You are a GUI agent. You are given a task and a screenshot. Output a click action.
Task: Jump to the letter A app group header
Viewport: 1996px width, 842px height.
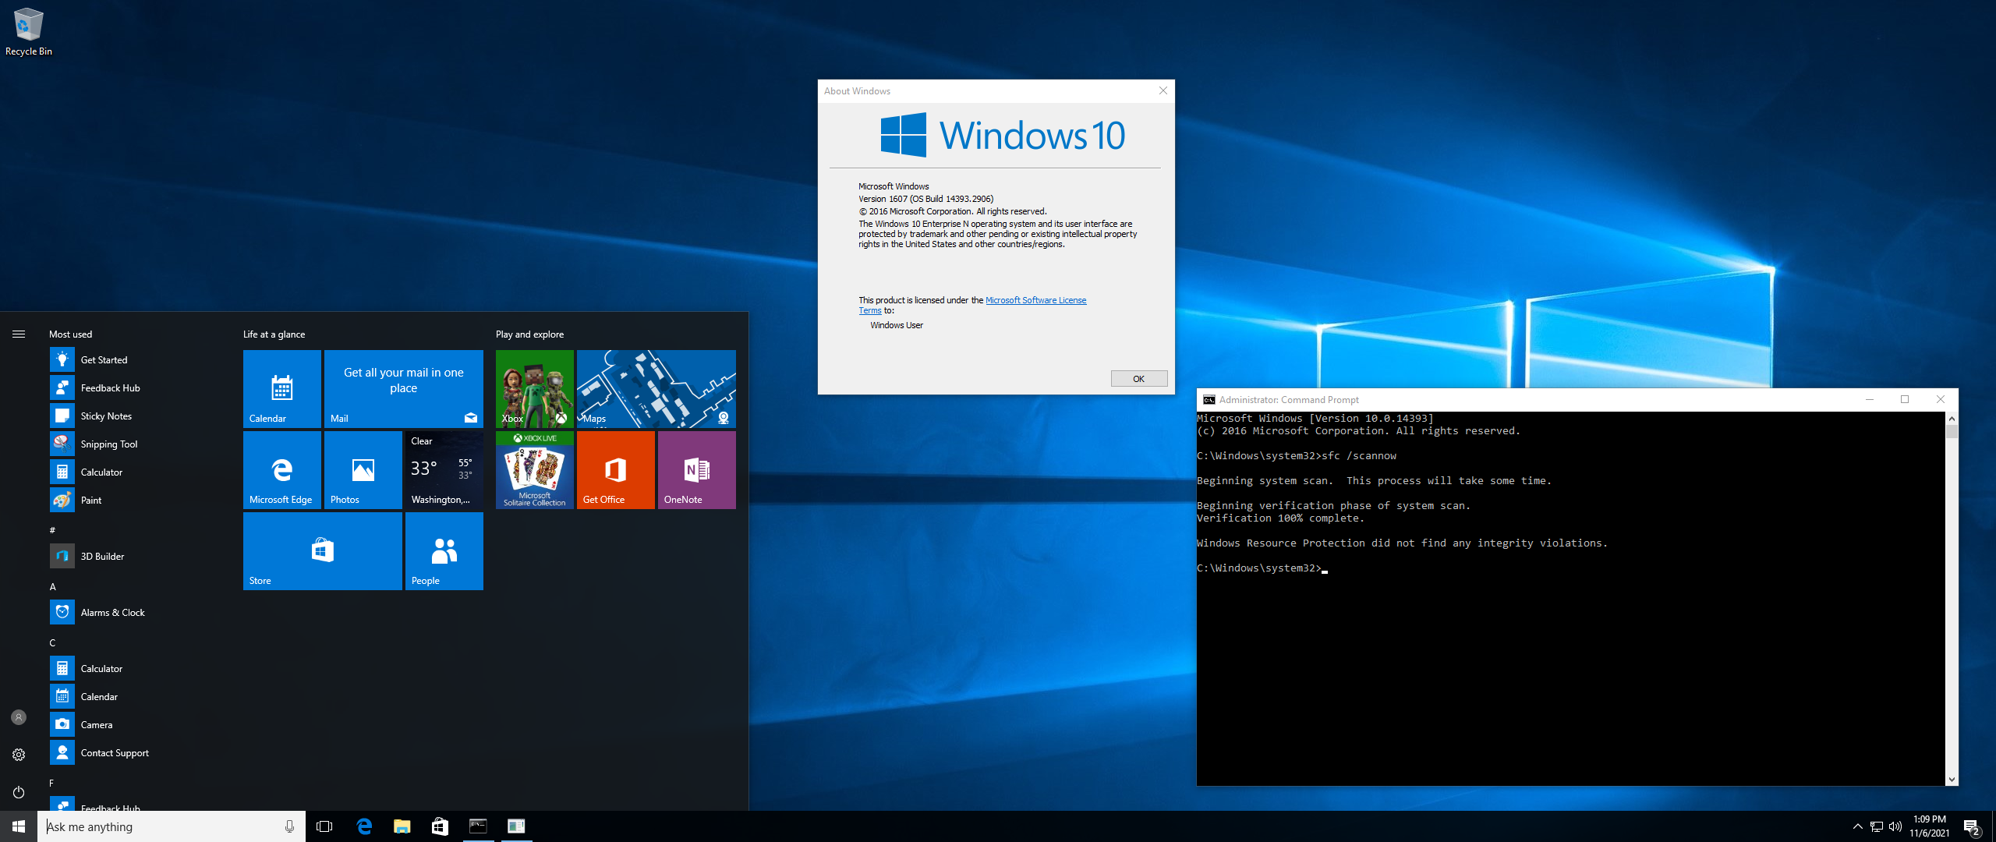tap(52, 586)
